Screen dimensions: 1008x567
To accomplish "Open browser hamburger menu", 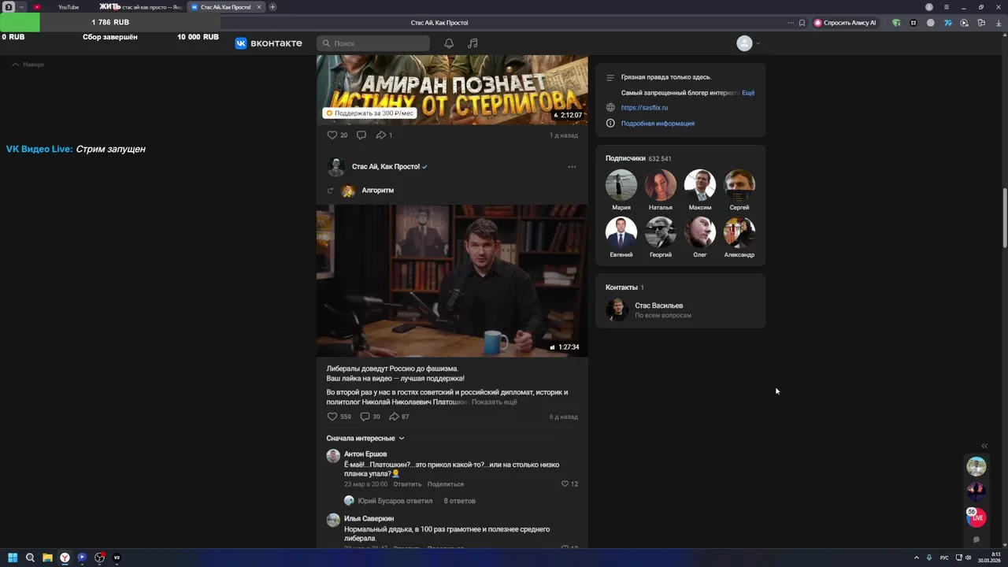I will point(947,7).
